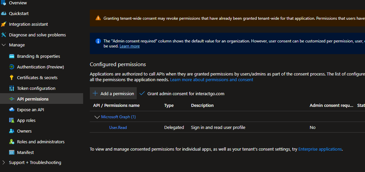This screenshot has height=172, width=365.
Task: Click the Manifest icon
Action: pyautogui.click(x=12, y=152)
